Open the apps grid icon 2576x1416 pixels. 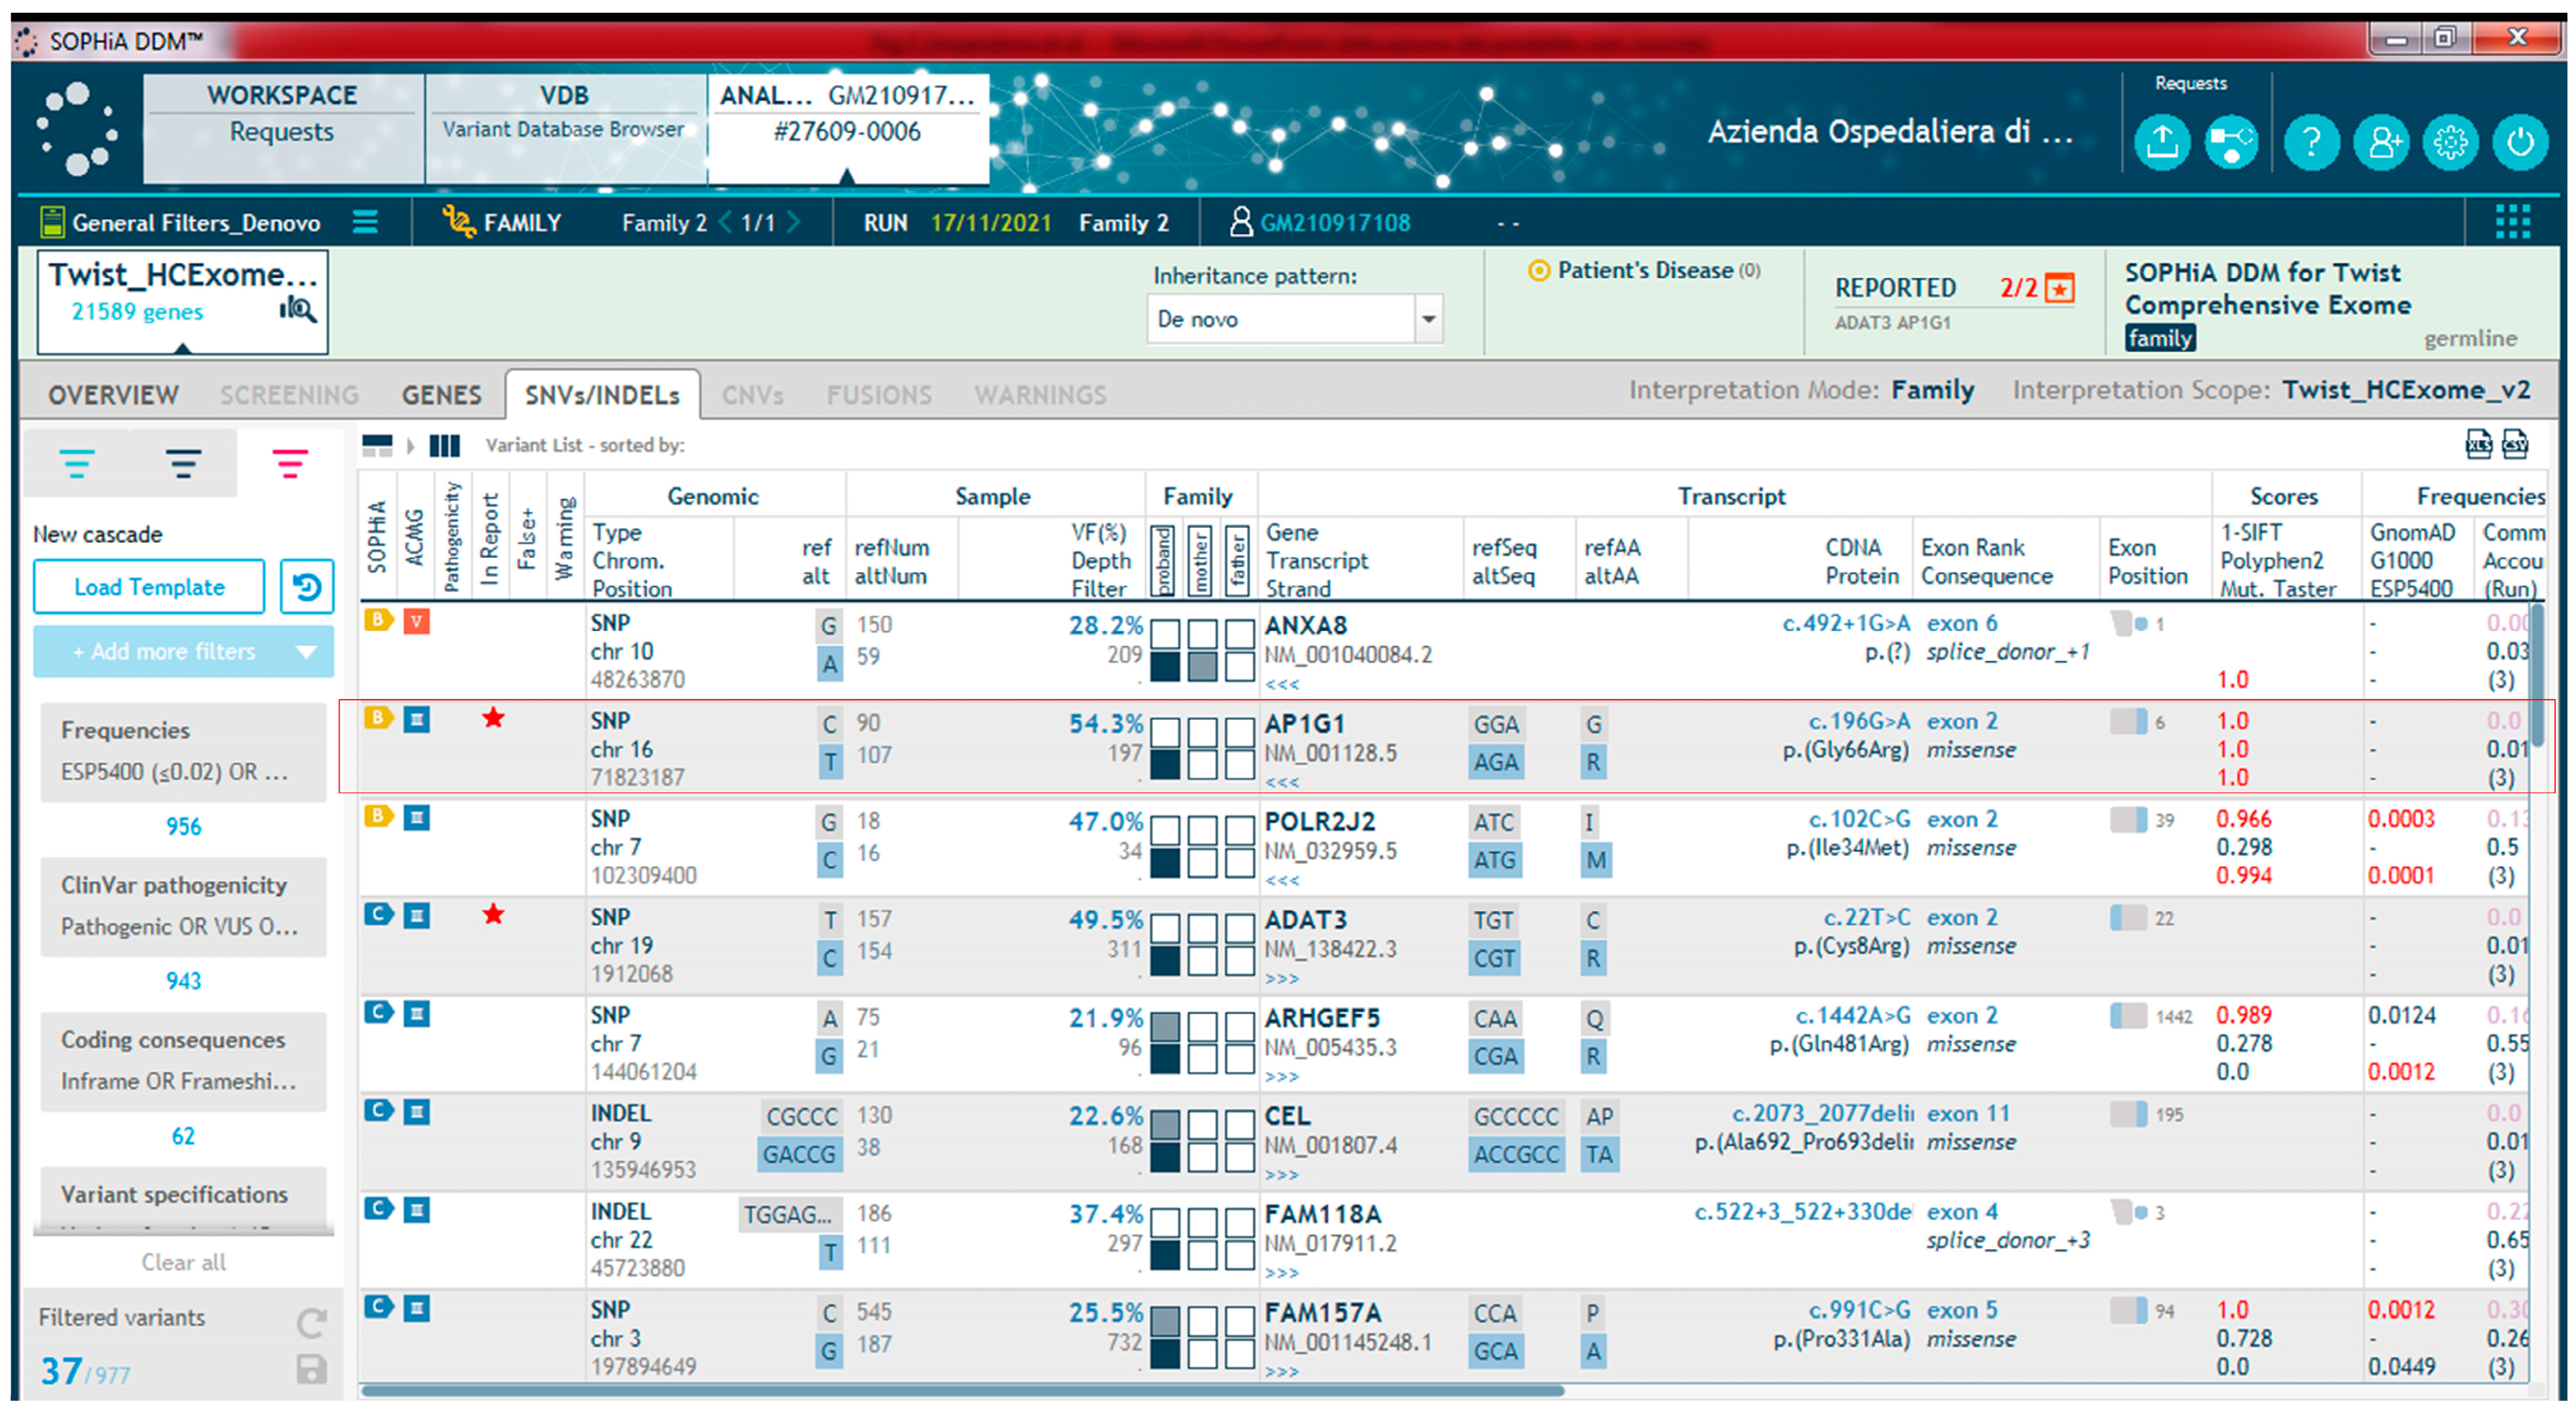pos(2512,222)
